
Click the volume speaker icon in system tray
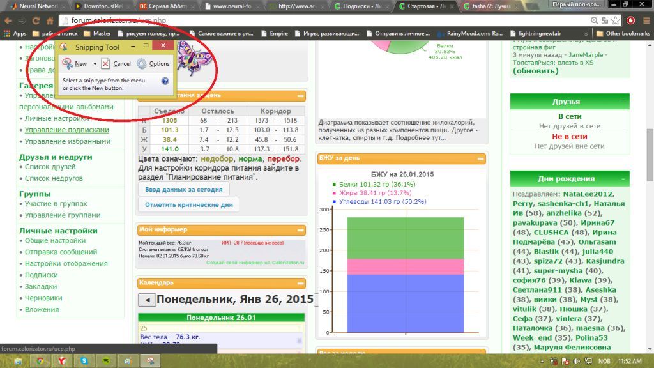click(x=577, y=362)
